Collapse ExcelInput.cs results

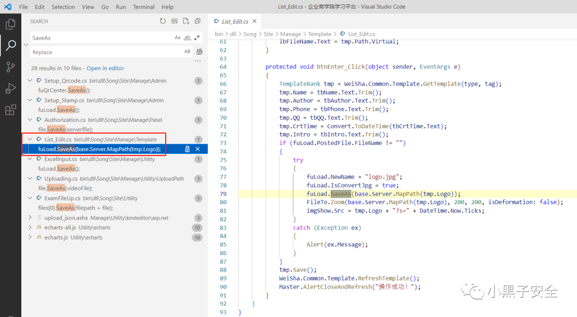tap(30, 159)
